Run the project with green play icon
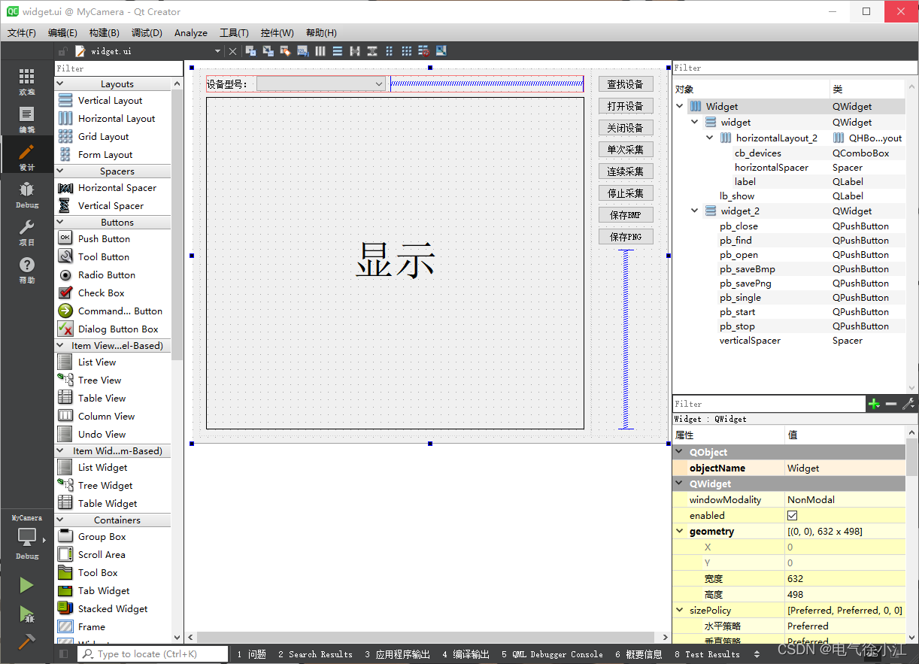 click(27, 585)
